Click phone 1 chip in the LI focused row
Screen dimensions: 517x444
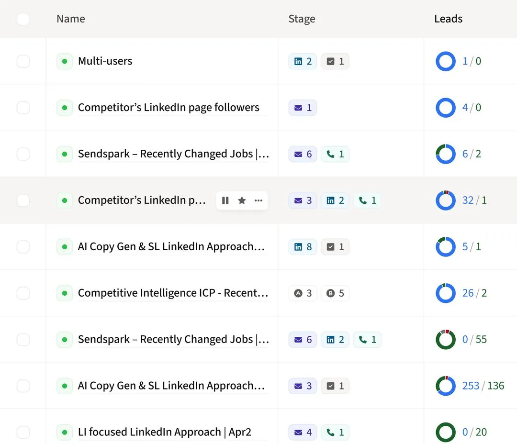point(335,432)
